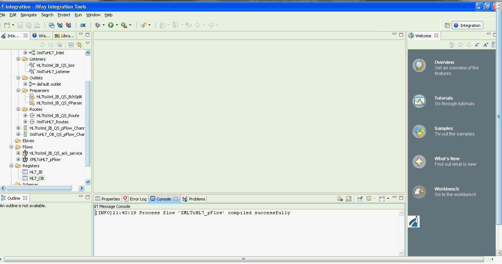Screen dimensions: 502x264
Task: Open the Help menu
Action: [x=108, y=15]
